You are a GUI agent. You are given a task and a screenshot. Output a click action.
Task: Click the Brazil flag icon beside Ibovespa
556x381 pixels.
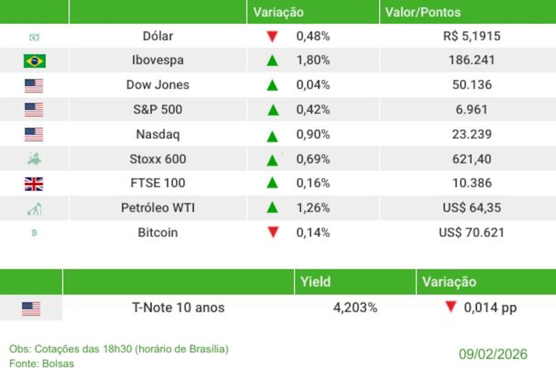[34, 61]
